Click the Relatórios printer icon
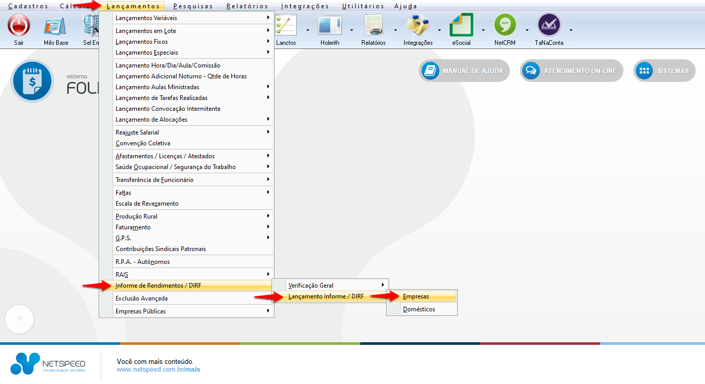Viewport: 705px width, 384px height. tap(373, 25)
